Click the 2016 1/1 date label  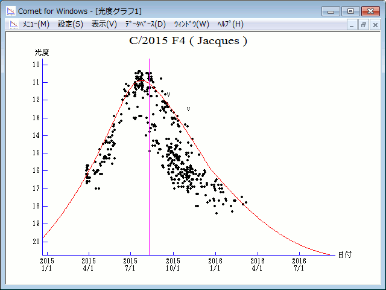click(215, 265)
